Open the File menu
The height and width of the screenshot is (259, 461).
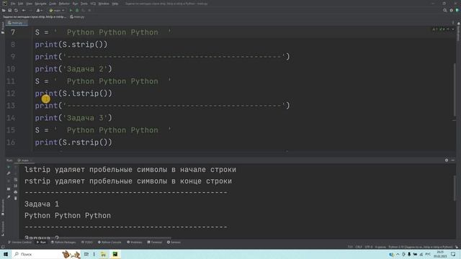coord(13,4)
